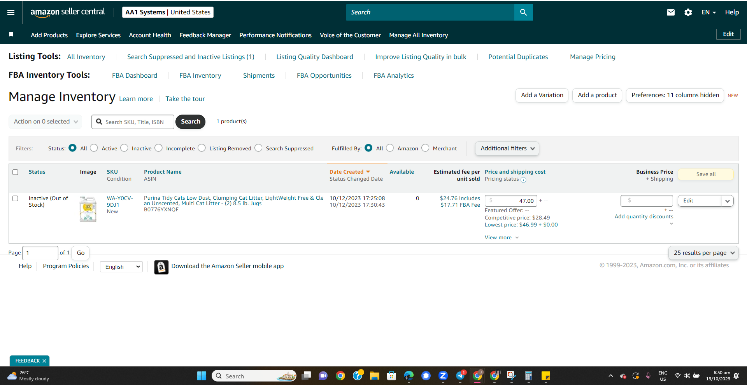Screen dimensions: 747x385
Task: Click the teal magnifier search button
Action: pos(523,12)
